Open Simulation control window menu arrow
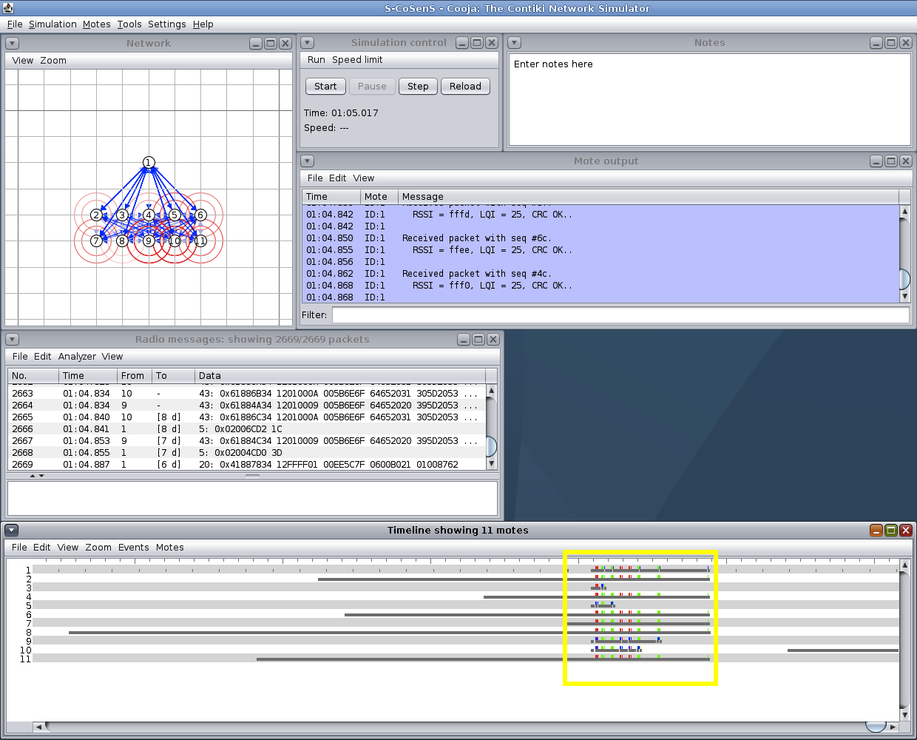 (x=308, y=43)
